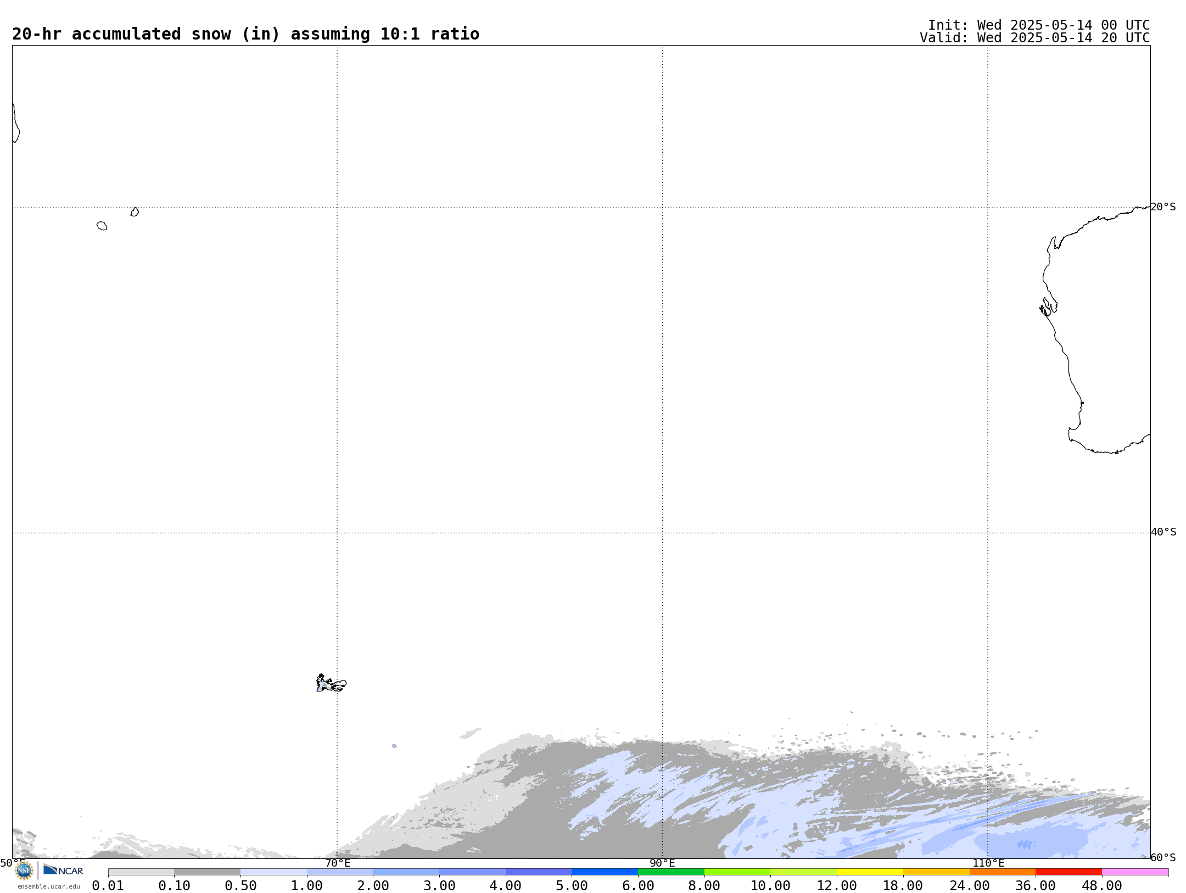Image resolution: width=1186 pixels, height=893 pixels.
Task: Click the 'Valid: Wed 2025-05-14 20 UTC' text
Action: (x=1035, y=38)
